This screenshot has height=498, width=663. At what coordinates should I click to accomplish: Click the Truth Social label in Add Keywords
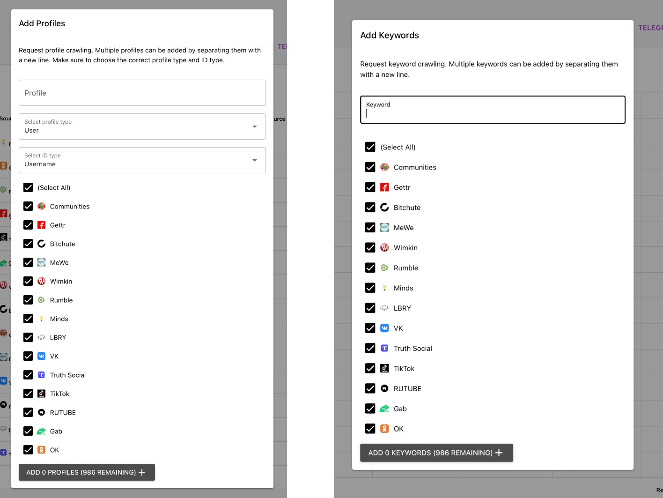coord(413,348)
